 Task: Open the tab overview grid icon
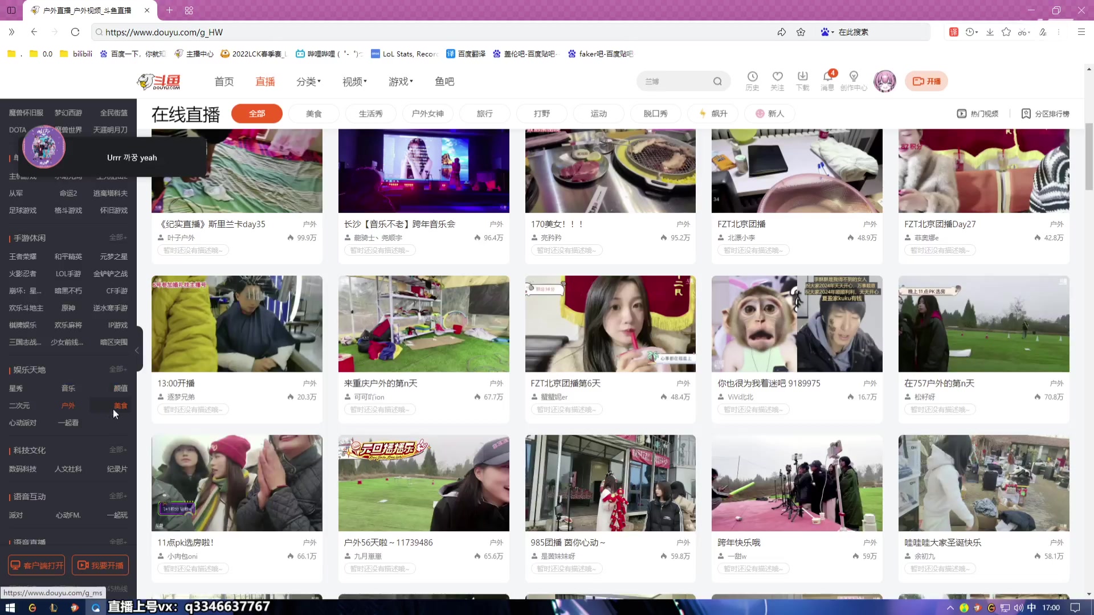(189, 10)
